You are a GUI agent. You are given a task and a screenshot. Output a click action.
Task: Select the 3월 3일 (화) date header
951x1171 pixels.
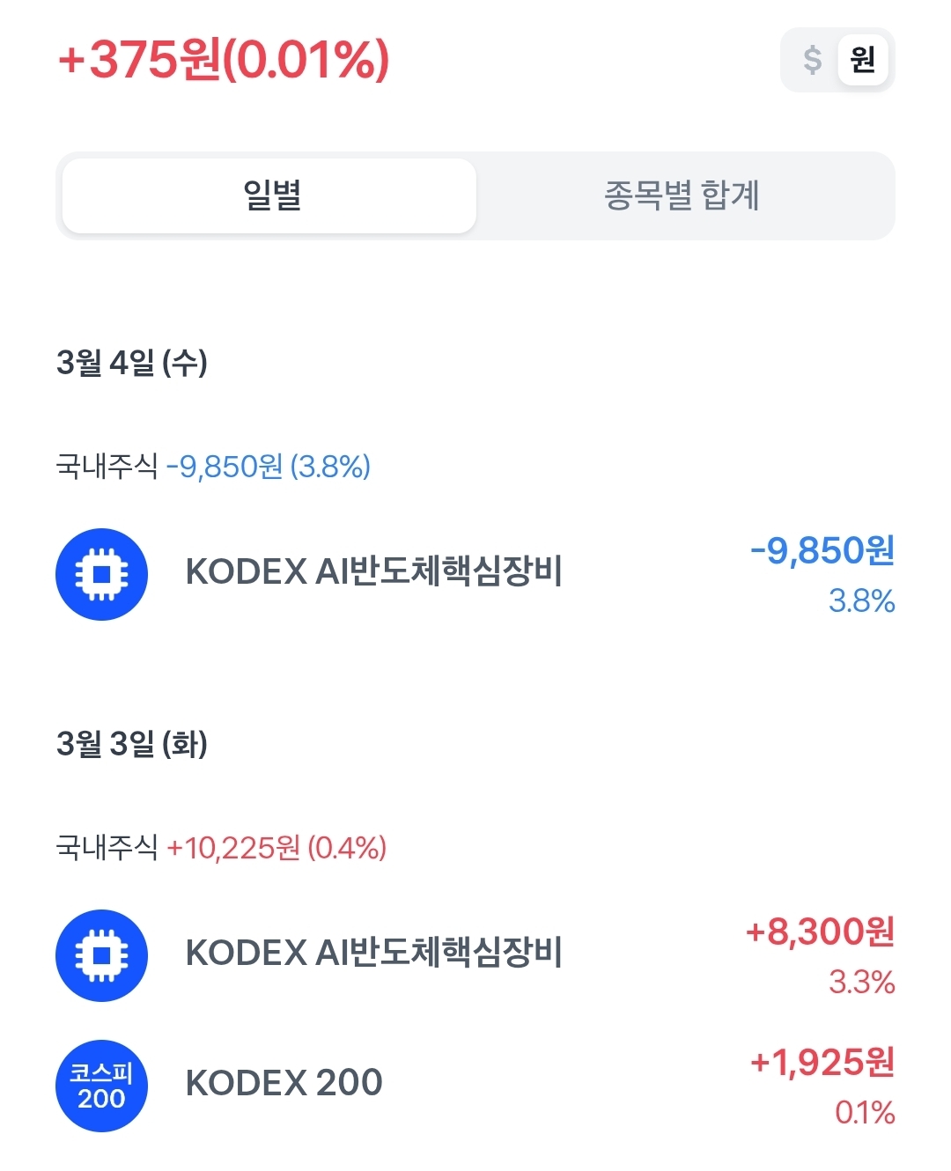pyautogui.click(x=132, y=744)
